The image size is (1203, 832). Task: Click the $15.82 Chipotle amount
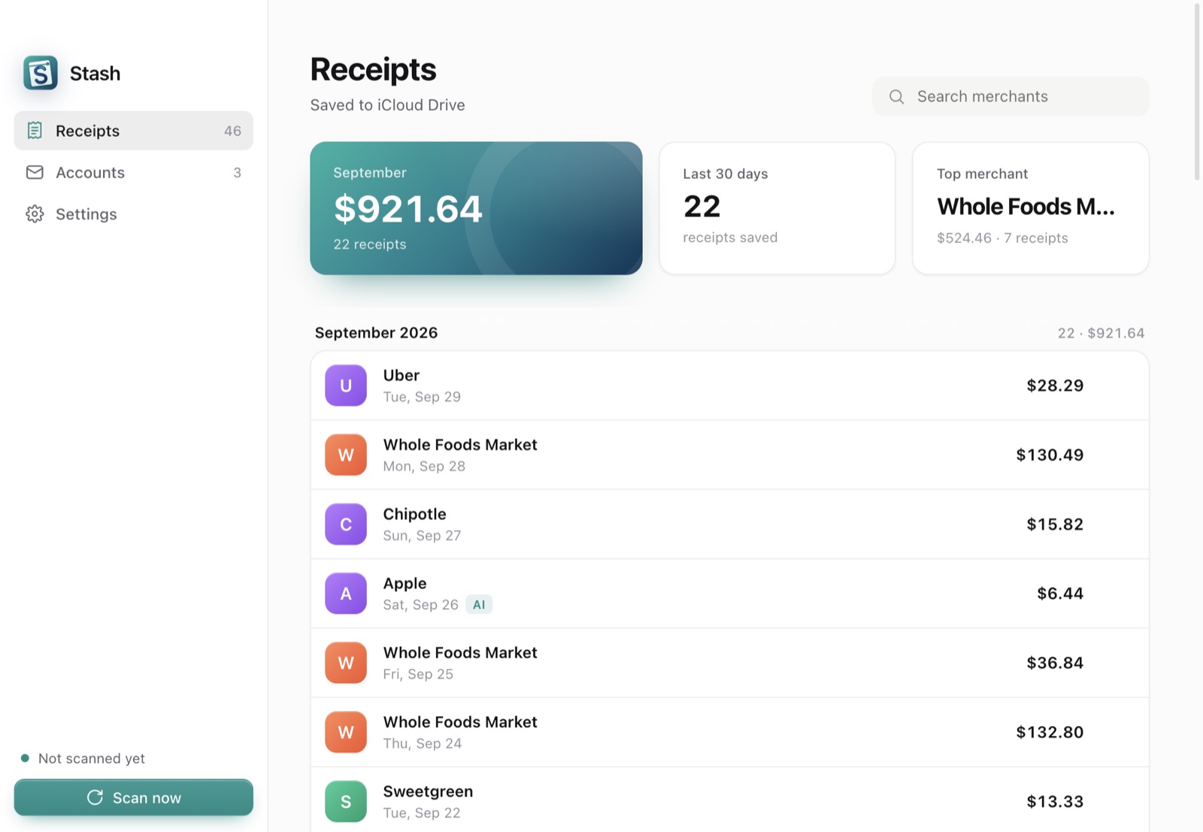click(x=1055, y=524)
